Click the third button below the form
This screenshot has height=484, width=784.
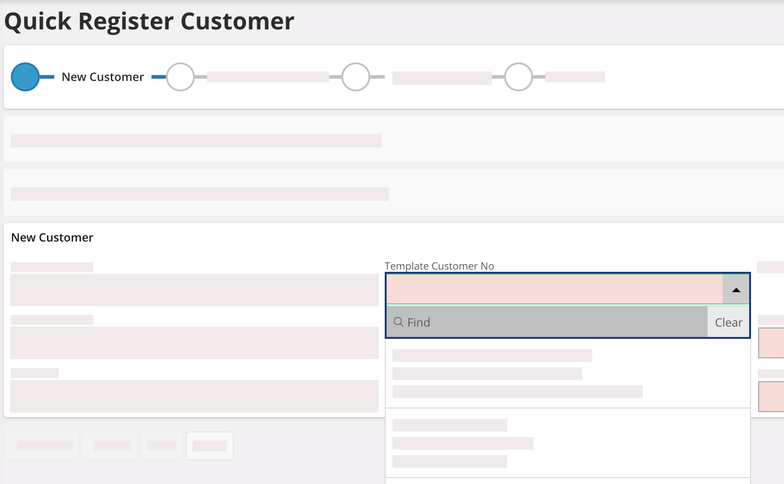tap(162, 446)
